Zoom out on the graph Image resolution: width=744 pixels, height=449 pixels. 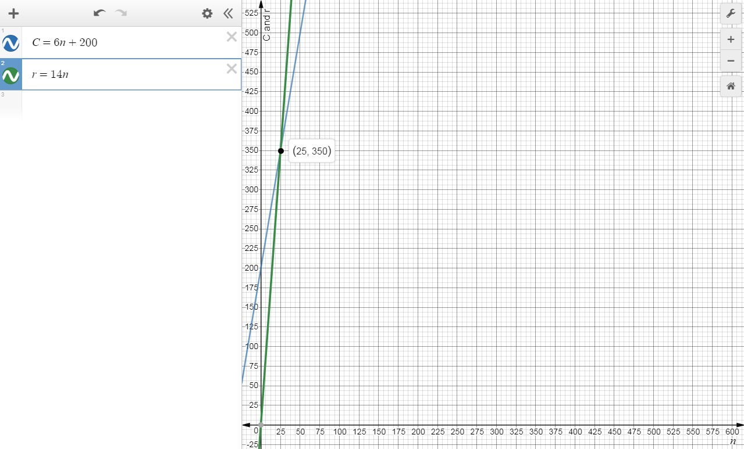pyautogui.click(x=731, y=60)
